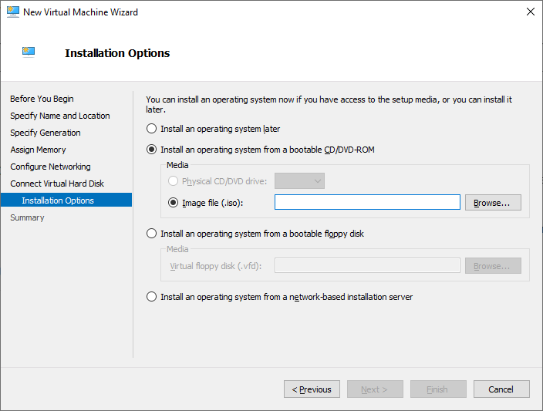Browse for a virtual floppy disk file
The width and height of the screenshot is (543, 411).
[x=493, y=266]
